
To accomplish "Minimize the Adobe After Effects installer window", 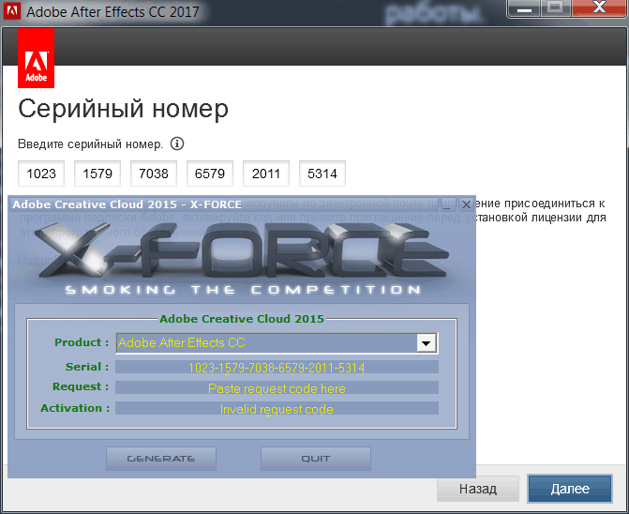I will pos(523,8).
